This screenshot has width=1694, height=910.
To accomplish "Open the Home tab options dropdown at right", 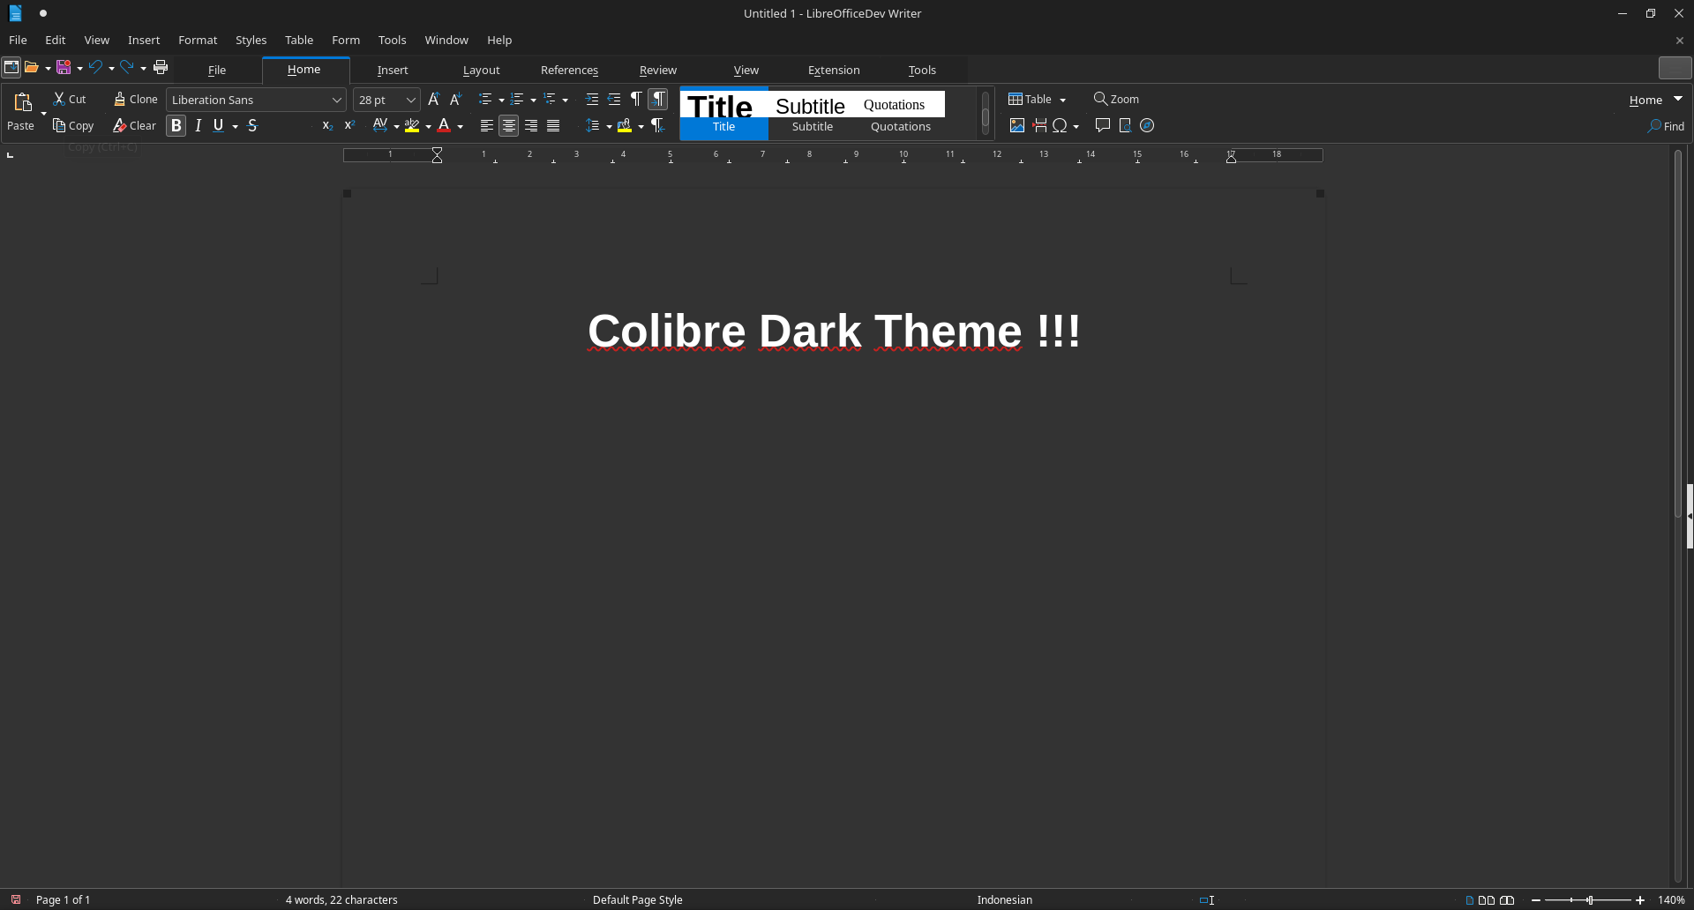I will click(x=1678, y=99).
